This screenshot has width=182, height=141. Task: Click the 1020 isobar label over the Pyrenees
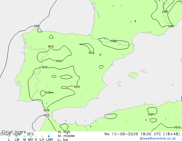114,41
